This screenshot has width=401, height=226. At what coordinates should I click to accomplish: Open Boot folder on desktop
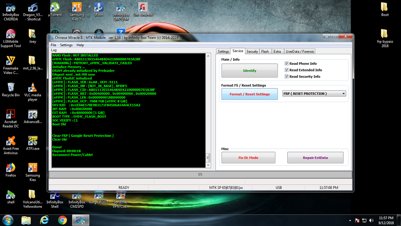(385, 9)
